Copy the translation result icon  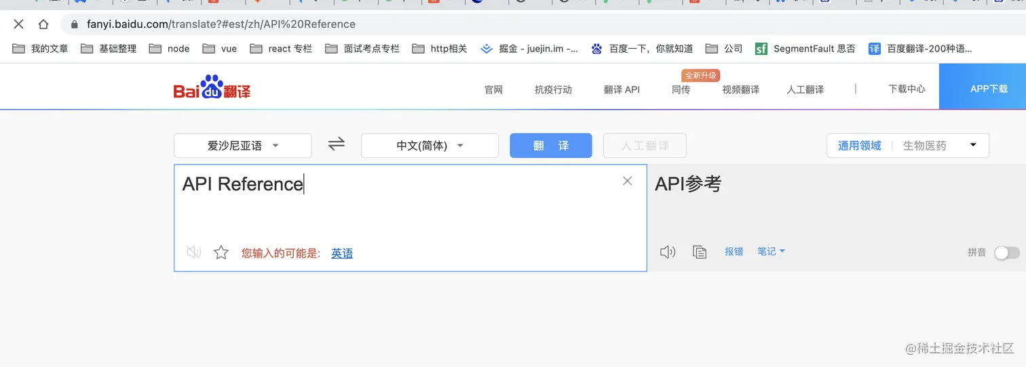(x=700, y=252)
